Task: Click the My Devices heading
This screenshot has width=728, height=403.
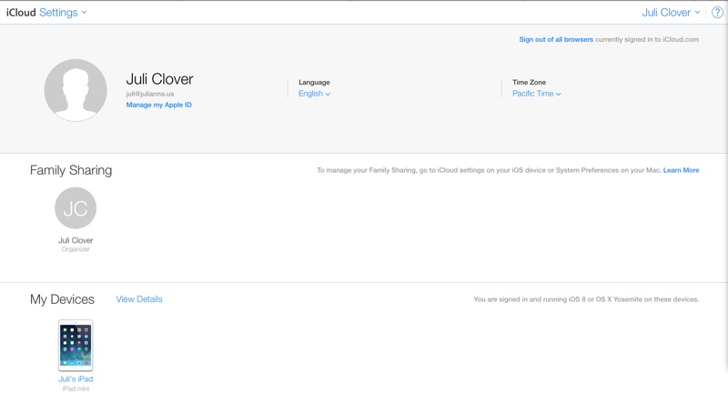Action: coord(62,299)
